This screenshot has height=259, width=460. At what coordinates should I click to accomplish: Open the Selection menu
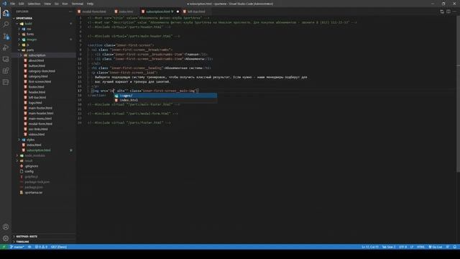(x=34, y=4)
